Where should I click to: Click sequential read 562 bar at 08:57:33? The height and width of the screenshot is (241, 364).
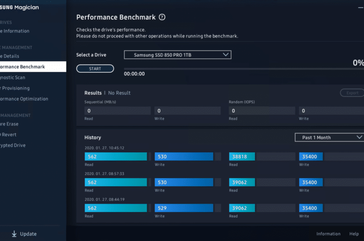coord(116,183)
